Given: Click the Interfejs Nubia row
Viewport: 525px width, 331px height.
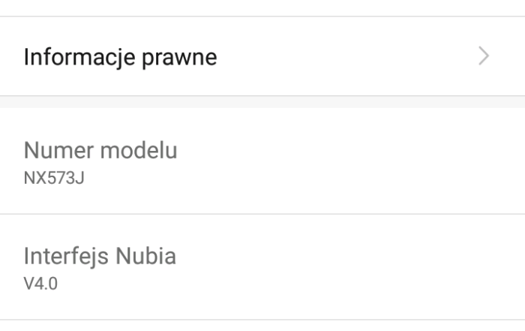Looking at the screenshot, I should click(x=262, y=268).
